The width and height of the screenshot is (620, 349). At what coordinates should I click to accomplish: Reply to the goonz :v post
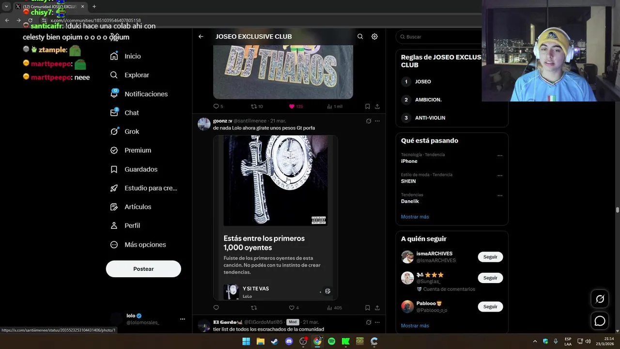pyautogui.click(x=216, y=308)
